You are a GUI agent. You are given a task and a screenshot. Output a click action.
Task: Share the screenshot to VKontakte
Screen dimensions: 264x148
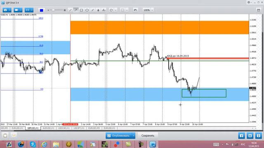[x=250, y=136]
